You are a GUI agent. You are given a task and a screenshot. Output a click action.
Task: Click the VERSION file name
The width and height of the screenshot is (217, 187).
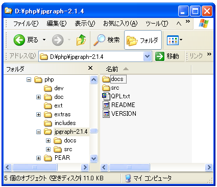click(124, 114)
